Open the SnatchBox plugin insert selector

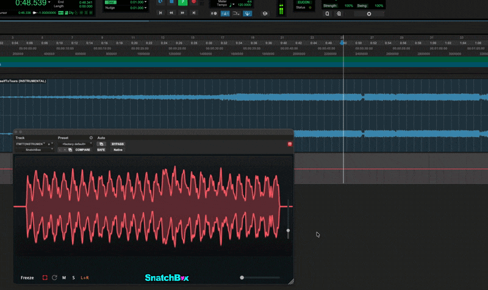34,149
